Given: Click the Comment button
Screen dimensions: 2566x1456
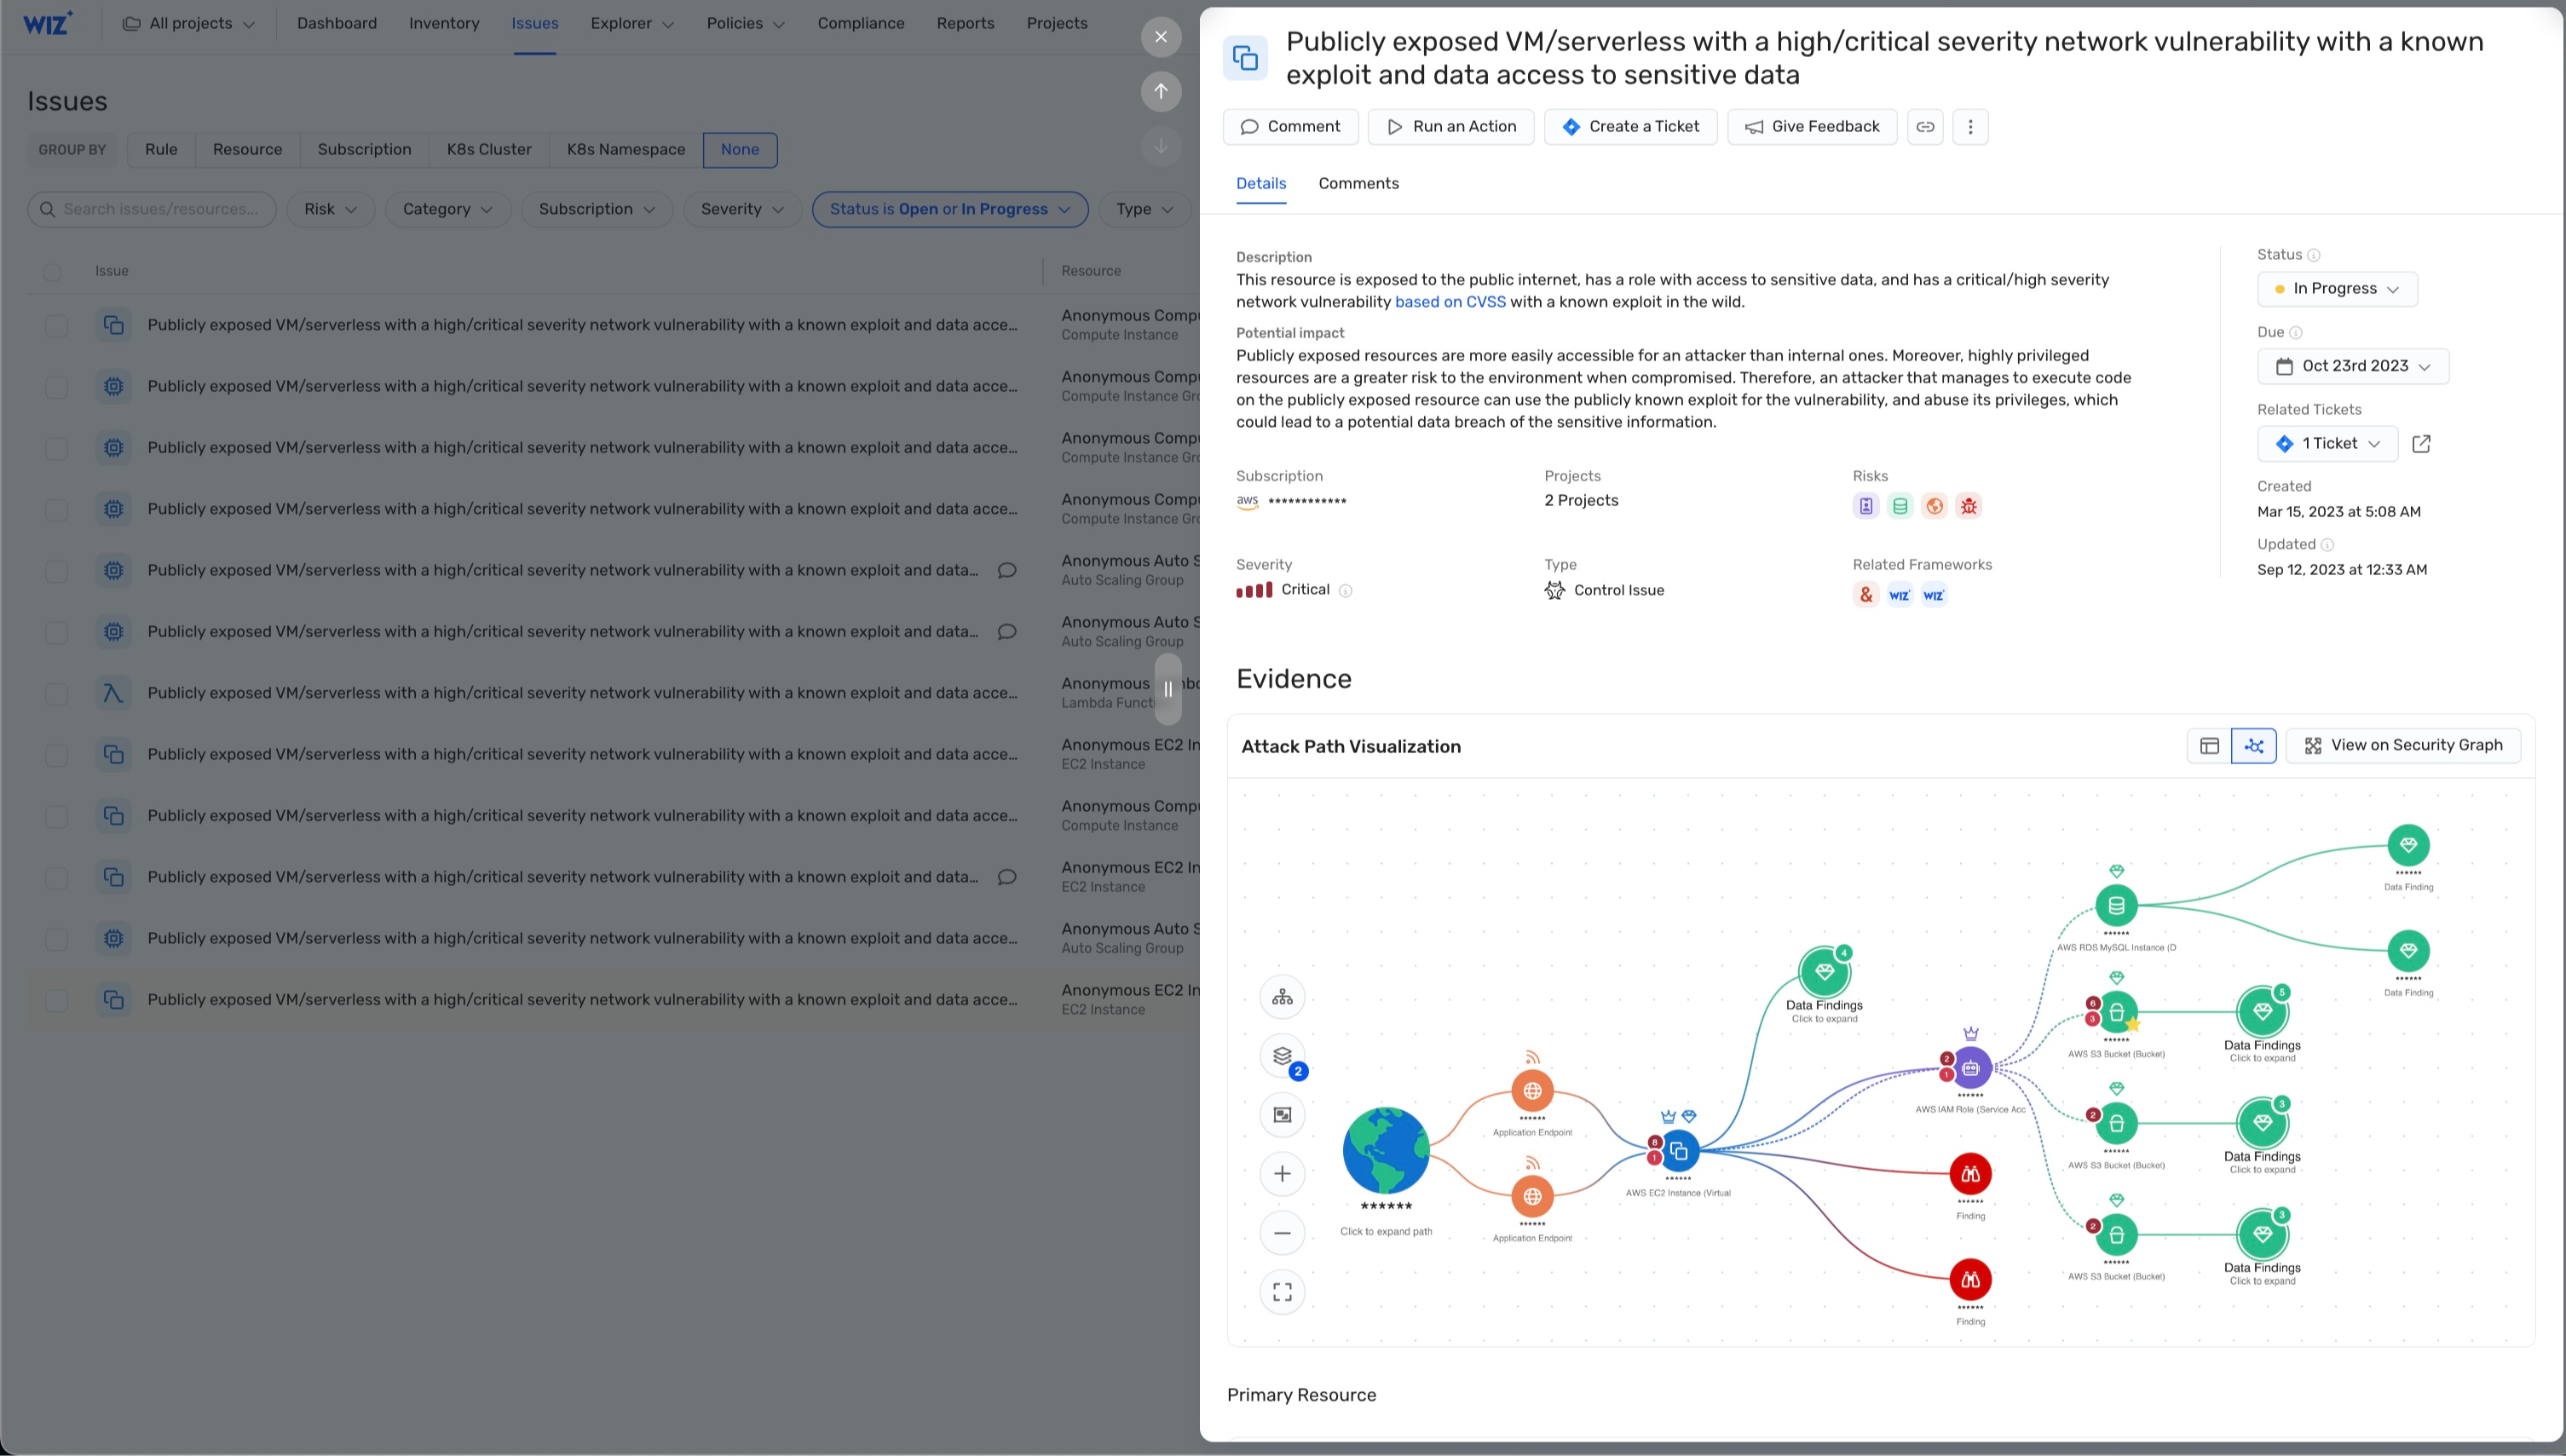Looking at the screenshot, I should [x=1290, y=127].
